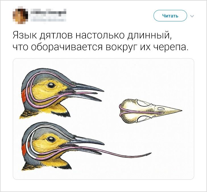The image size is (207, 192).
Task: Open the upper woodpecker head illustration
Action: (x=62, y=93)
